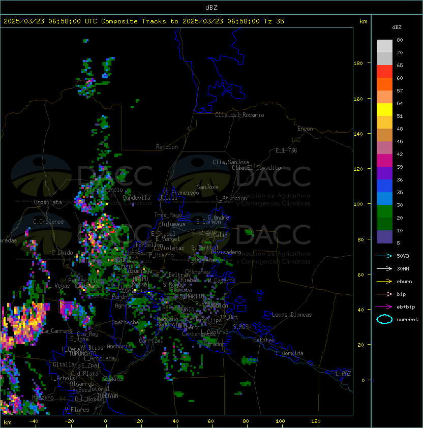Click the Clla.SanJose place label
Viewport: 423px width, 428px height.
[x=231, y=162]
